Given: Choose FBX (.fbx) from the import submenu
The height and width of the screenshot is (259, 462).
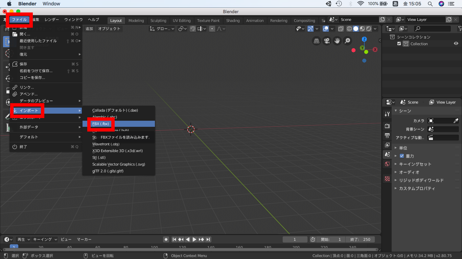Looking at the screenshot, I should (119, 124).
